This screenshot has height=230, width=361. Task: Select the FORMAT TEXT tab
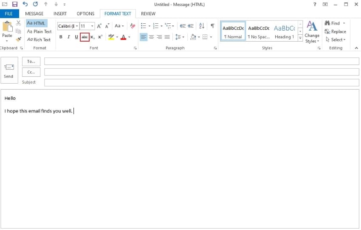click(118, 14)
